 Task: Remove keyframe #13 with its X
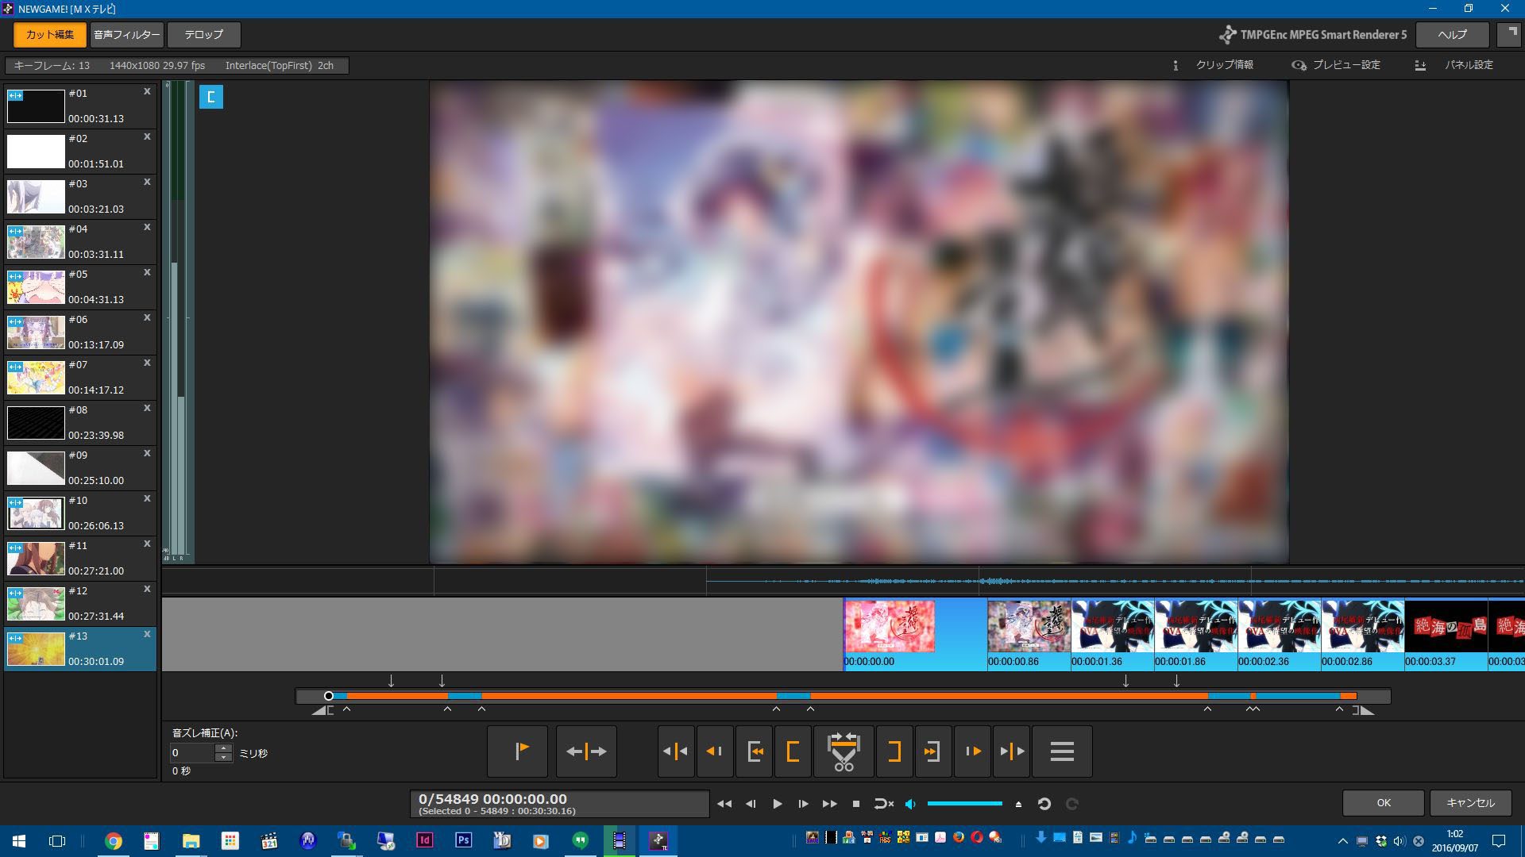147,635
